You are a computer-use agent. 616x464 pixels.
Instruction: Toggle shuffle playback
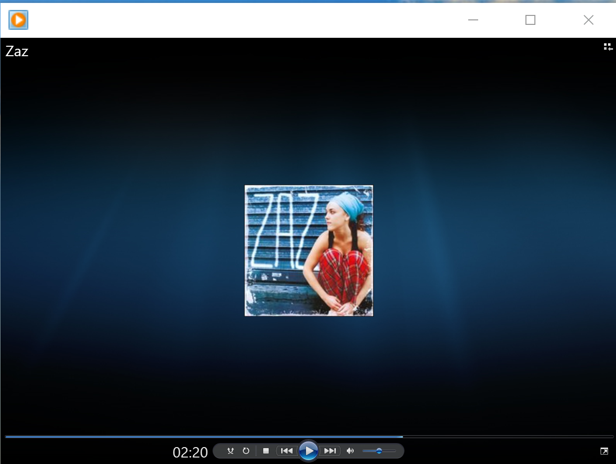[230, 451]
